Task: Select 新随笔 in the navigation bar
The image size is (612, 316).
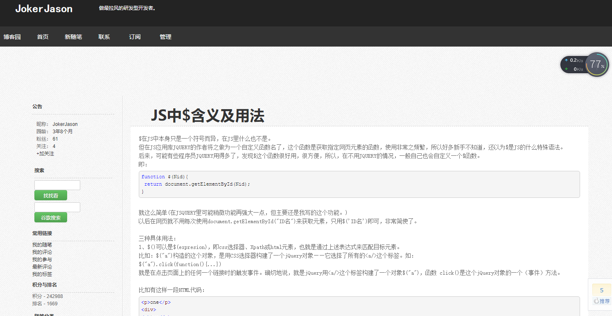Action: click(73, 37)
